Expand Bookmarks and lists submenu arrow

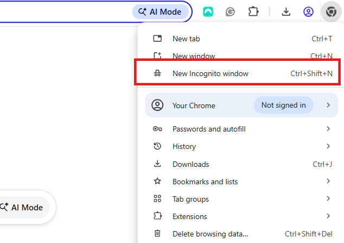[328, 181]
